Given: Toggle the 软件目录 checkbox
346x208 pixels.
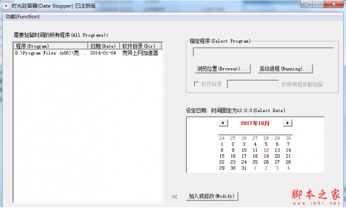Looking at the screenshot, I should tap(196, 84).
